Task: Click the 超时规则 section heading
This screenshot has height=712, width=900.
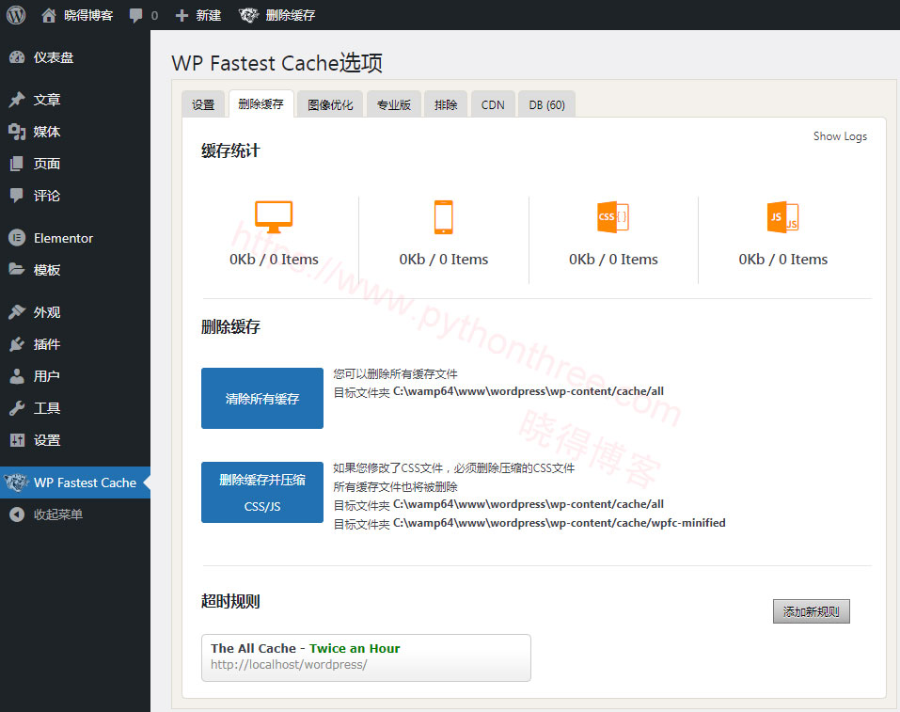Action: pos(230,601)
